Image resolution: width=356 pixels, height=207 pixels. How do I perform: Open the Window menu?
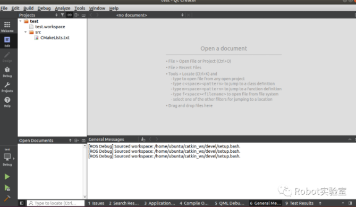pos(97,8)
